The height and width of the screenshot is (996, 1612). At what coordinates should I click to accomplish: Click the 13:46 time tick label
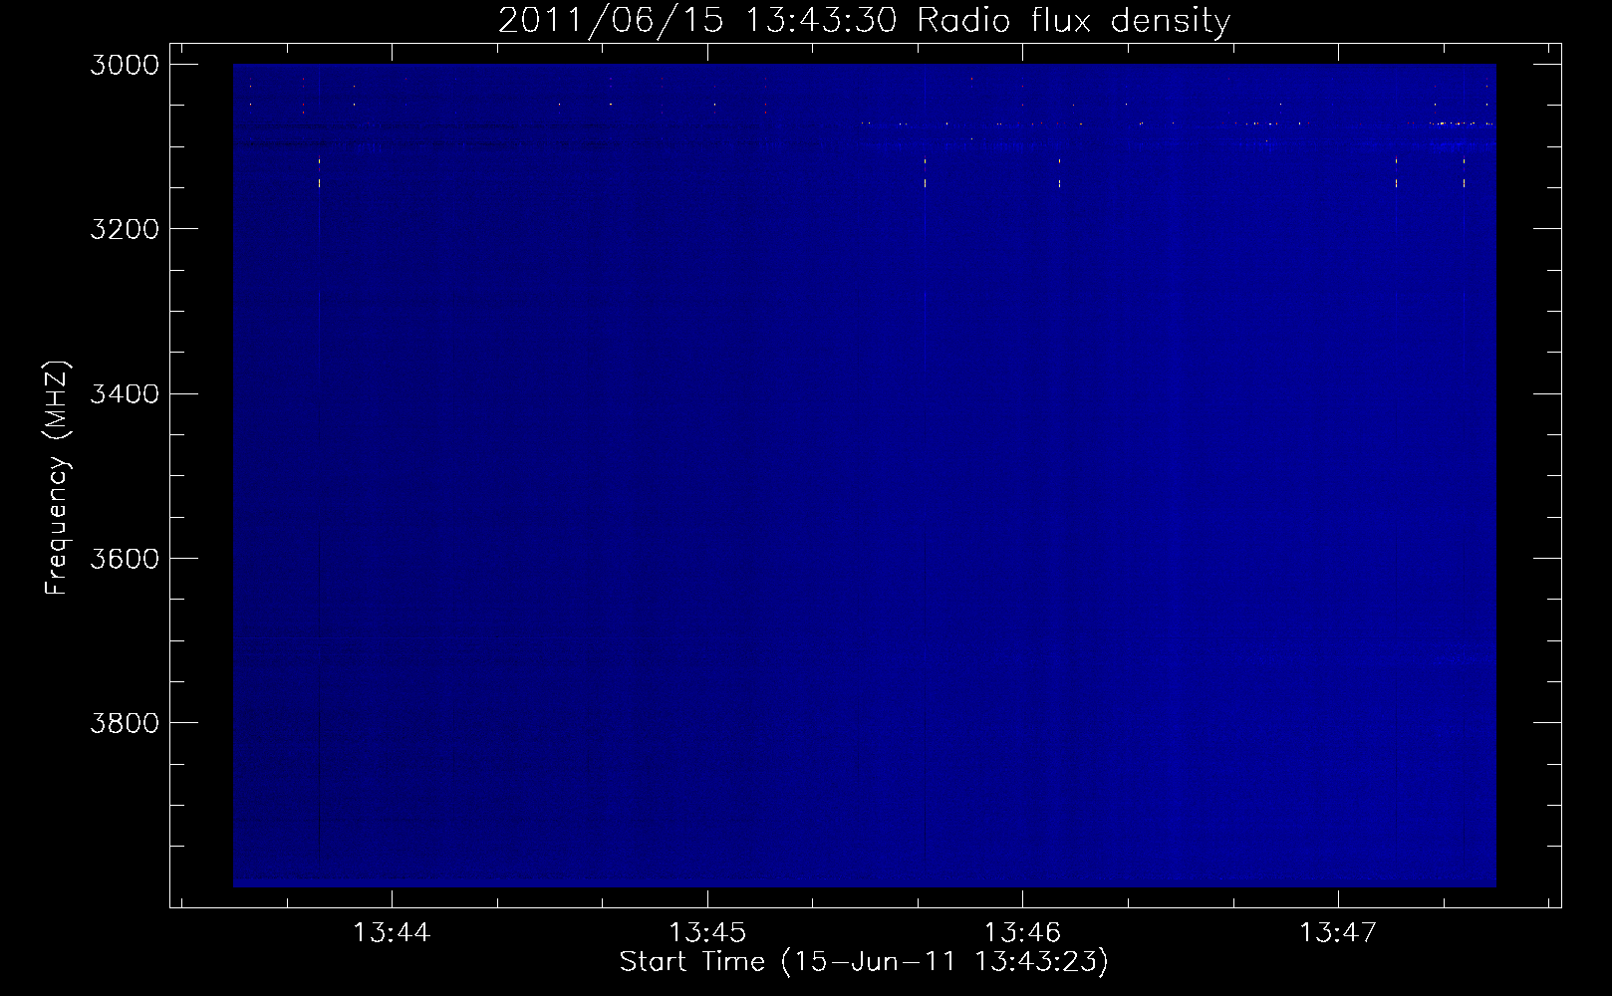1022,932
